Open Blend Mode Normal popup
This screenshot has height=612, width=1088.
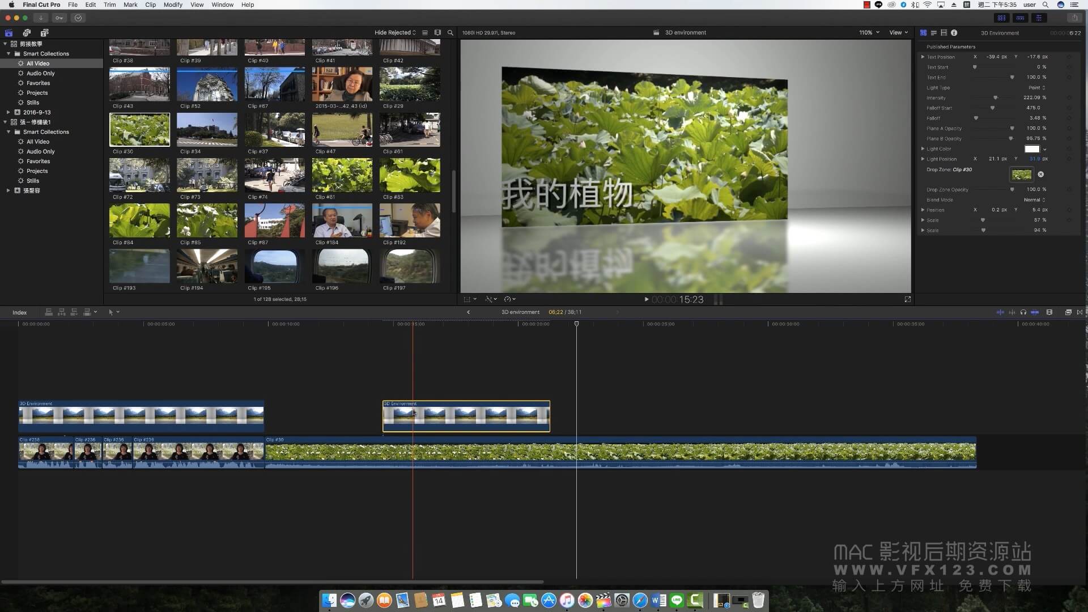point(1034,200)
